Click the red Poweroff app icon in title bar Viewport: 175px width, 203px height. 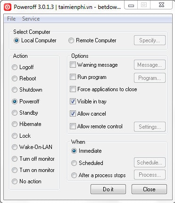tap(8, 7)
